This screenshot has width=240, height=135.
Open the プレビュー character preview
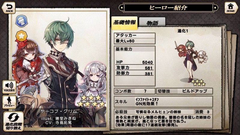point(9,102)
